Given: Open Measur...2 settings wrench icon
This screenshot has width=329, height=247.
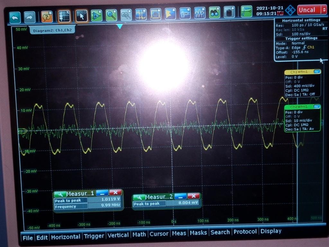Looking at the screenshot, I should 139,197.
